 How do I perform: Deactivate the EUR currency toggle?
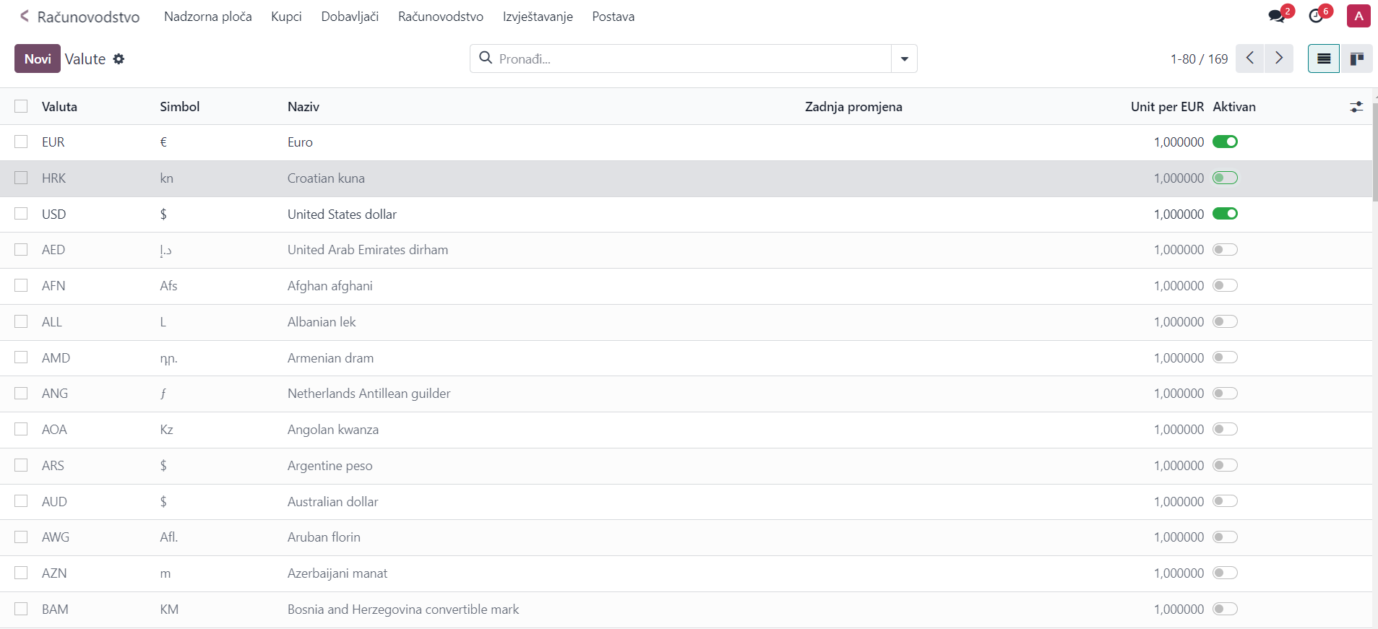tap(1225, 142)
